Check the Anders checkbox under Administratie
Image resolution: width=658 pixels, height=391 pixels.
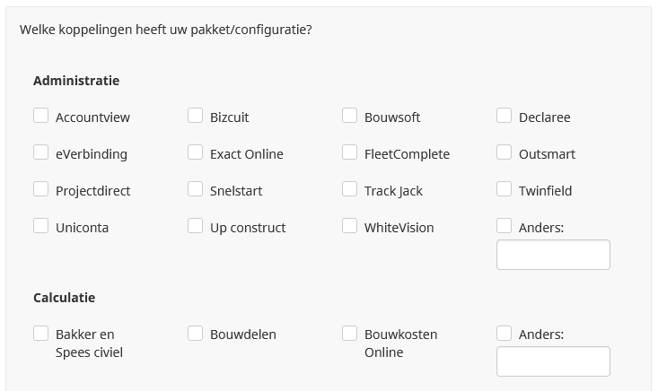tap(504, 226)
